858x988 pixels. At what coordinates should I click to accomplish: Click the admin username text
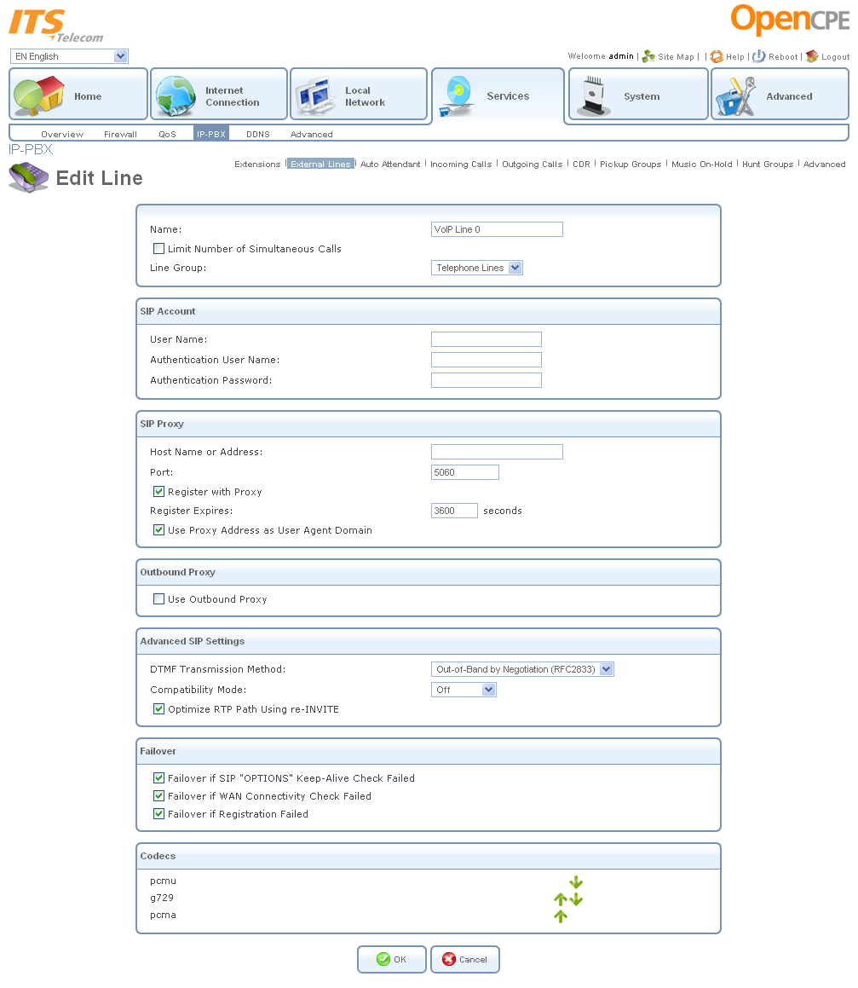point(621,56)
